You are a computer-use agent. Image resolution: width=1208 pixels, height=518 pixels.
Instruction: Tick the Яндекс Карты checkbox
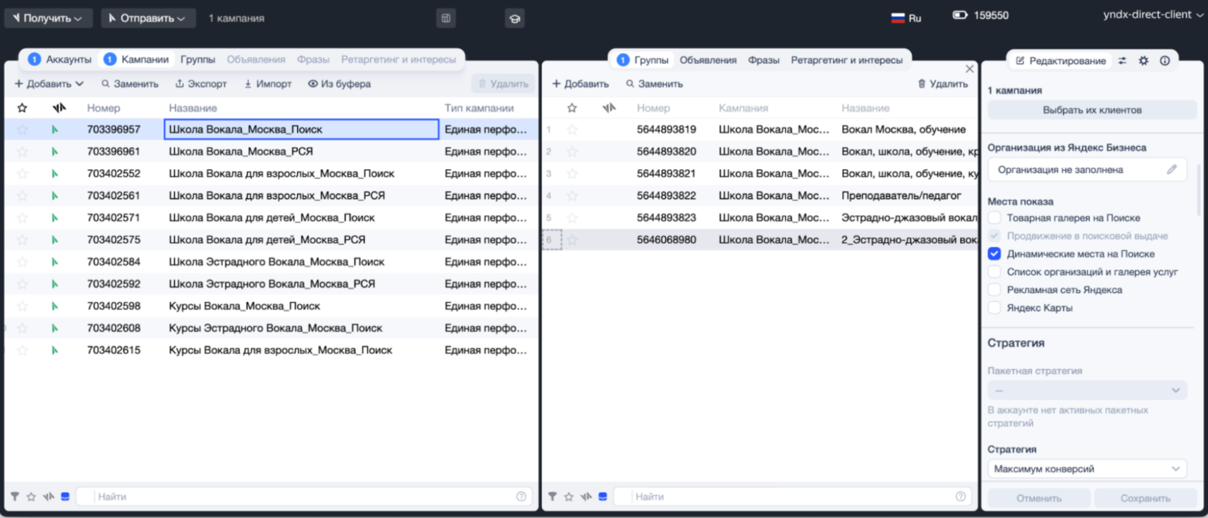click(994, 308)
